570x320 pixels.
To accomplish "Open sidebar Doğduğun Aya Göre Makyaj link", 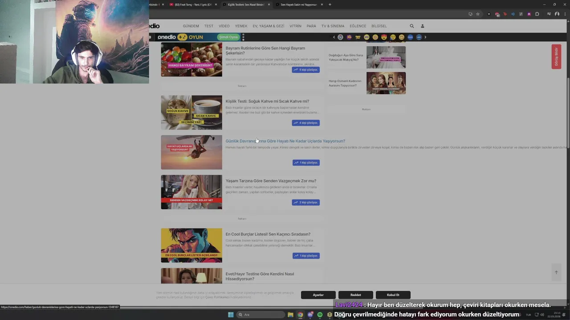I will pyautogui.click(x=346, y=57).
